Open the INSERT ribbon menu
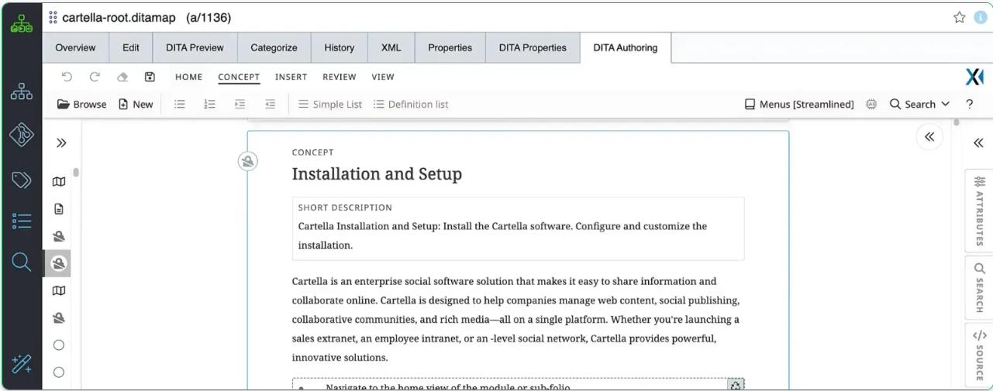The height and width of the screenshot is (391, 993). 291,77
